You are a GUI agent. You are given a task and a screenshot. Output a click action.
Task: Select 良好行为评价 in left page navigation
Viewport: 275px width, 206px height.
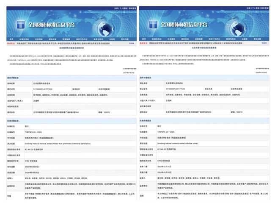click(x=82, y=39)
